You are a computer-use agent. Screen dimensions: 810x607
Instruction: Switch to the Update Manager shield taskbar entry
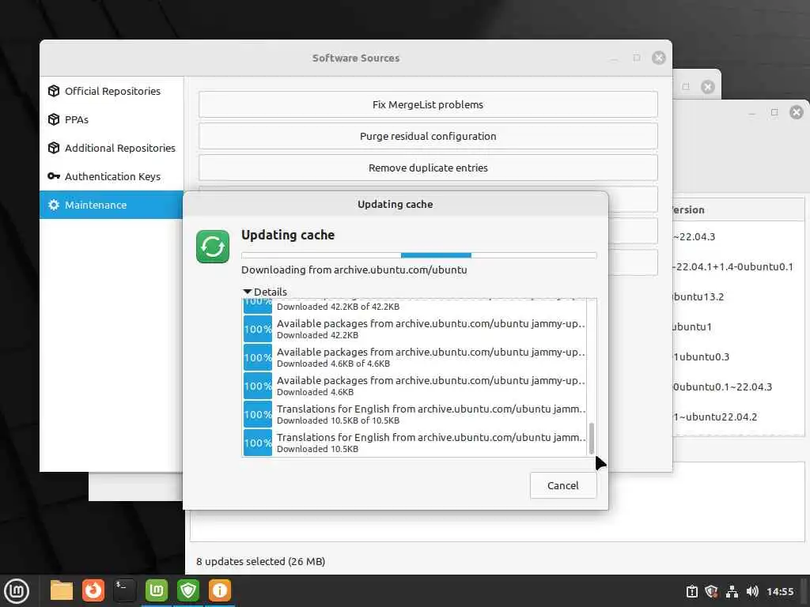188,590
